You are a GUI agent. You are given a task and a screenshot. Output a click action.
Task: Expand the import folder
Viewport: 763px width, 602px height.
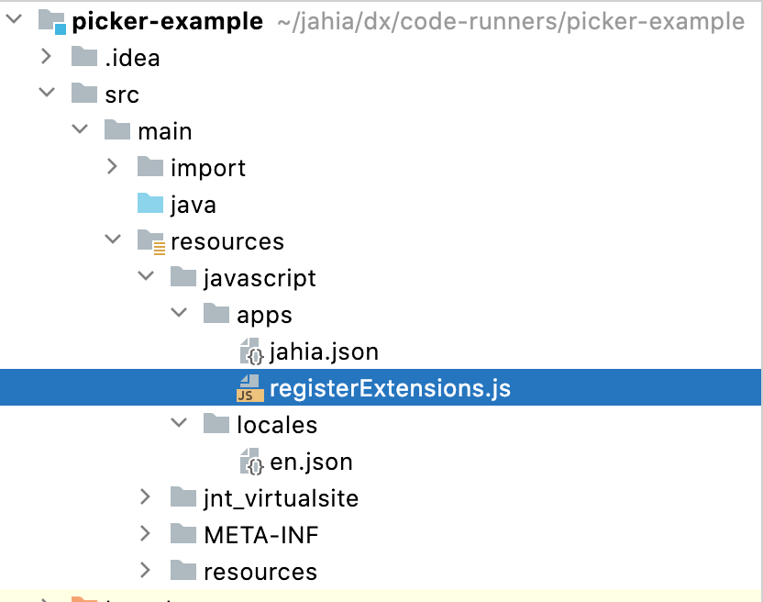[x=112, y=167]
